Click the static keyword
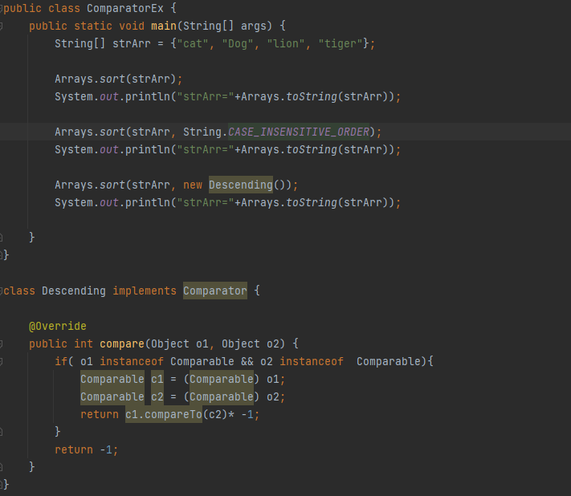 (93, 26)
